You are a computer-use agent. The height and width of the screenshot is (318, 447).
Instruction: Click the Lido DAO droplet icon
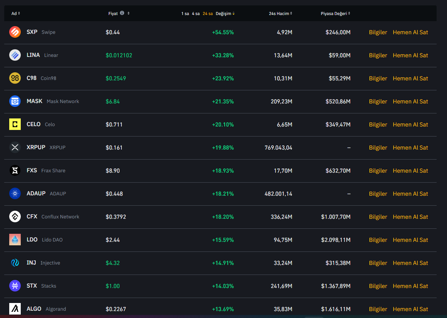[15, 240]
